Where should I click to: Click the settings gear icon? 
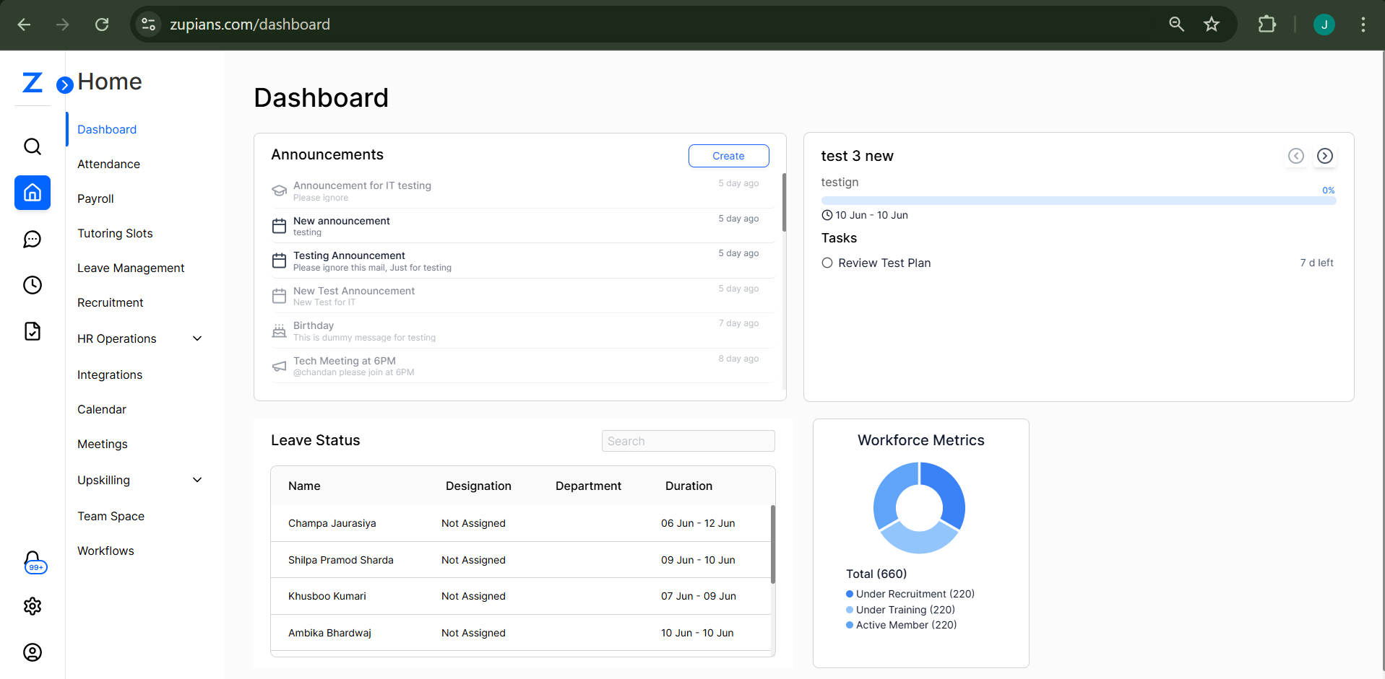tap(32, 606)
